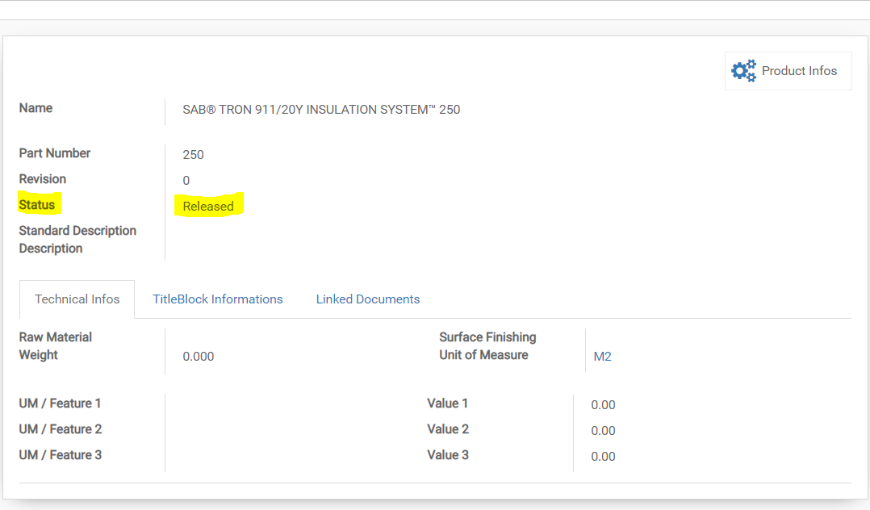Click the Surface Finishing label
Screen dimensions: 870x510
click(487, 337)
